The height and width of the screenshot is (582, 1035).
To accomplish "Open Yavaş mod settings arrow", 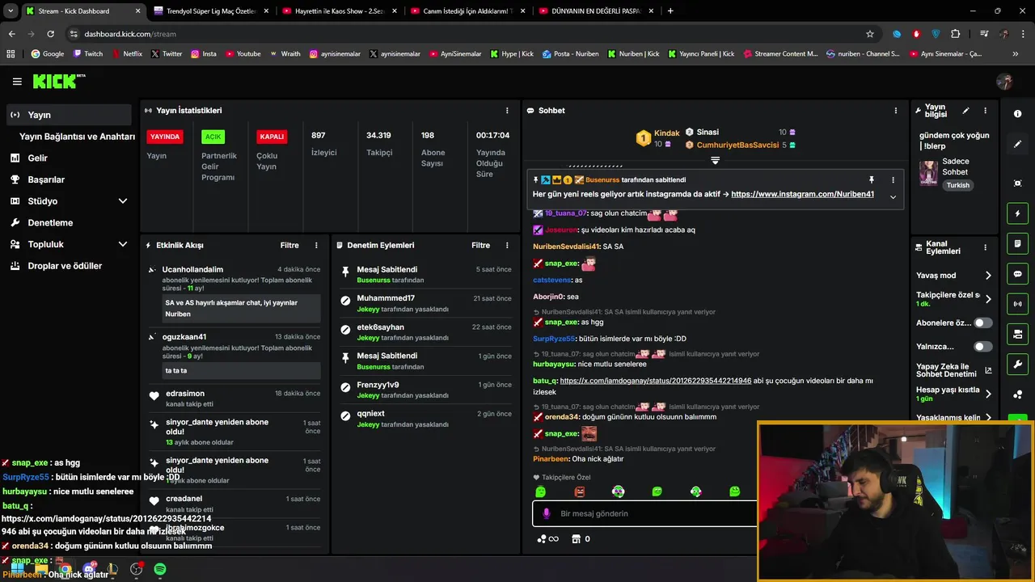I will coord(988,276).
